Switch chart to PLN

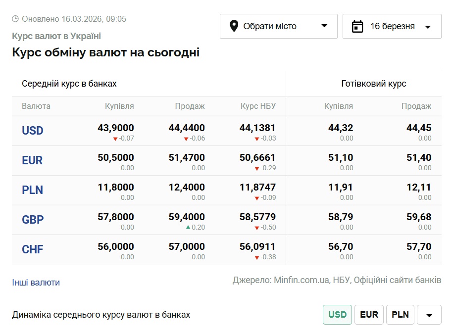[x=400, y=315]
